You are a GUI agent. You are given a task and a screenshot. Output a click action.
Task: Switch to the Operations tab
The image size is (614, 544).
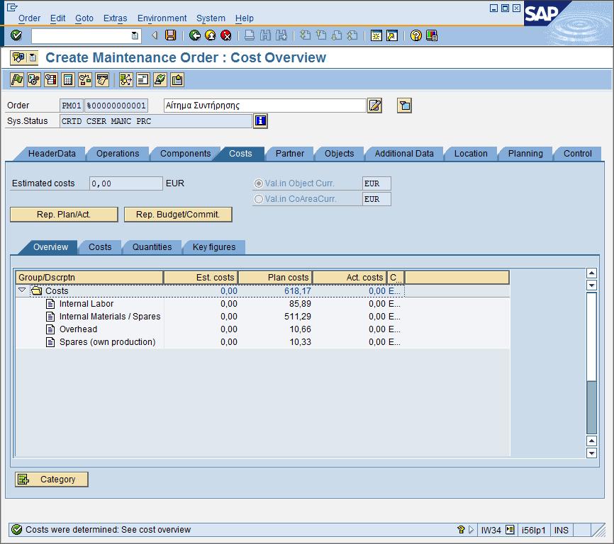pos(118,154)
